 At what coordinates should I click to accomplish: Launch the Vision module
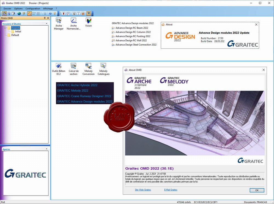(x=89, y=22)
